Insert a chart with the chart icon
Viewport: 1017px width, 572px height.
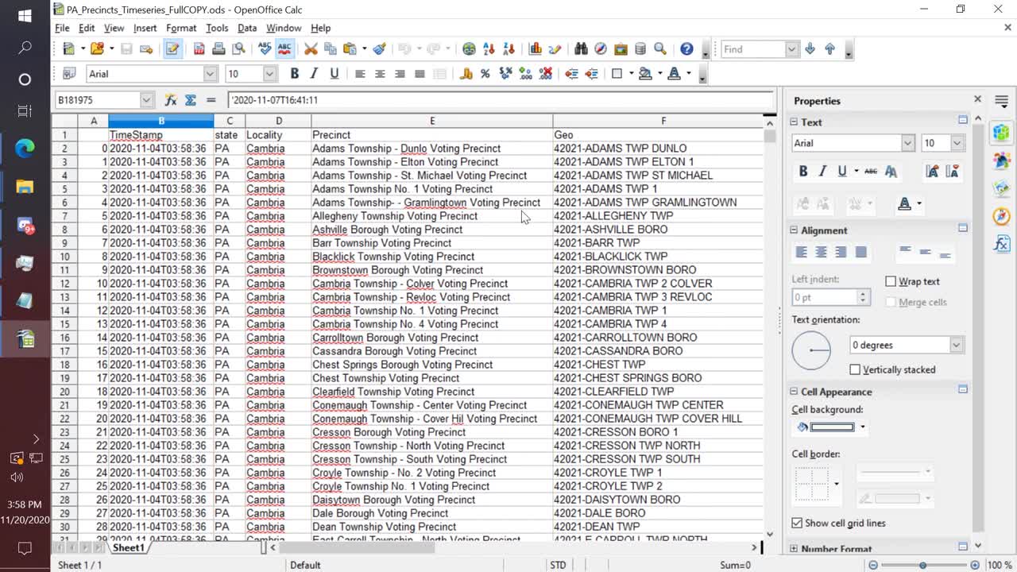(x=536, y=49)
